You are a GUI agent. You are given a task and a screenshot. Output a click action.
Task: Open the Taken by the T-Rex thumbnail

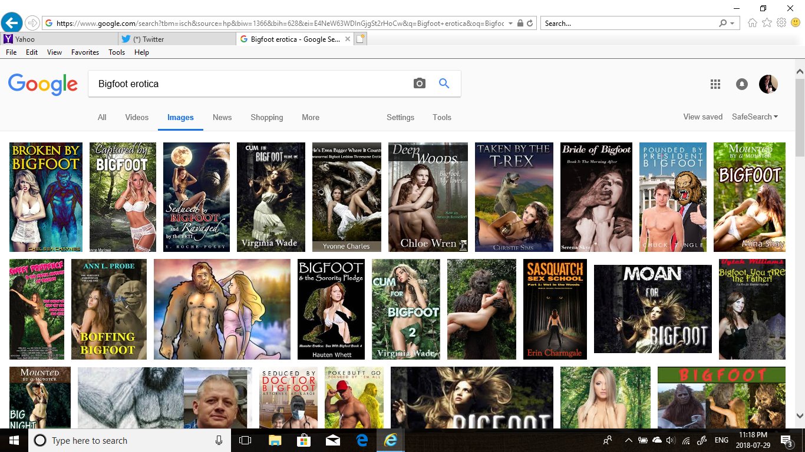point(514,197)
